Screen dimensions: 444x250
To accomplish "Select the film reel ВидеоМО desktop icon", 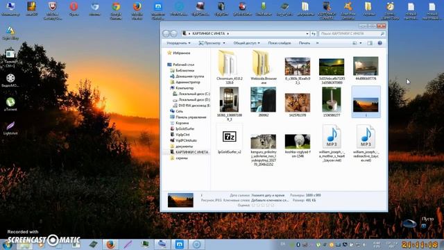I will (x=10, y=81).
